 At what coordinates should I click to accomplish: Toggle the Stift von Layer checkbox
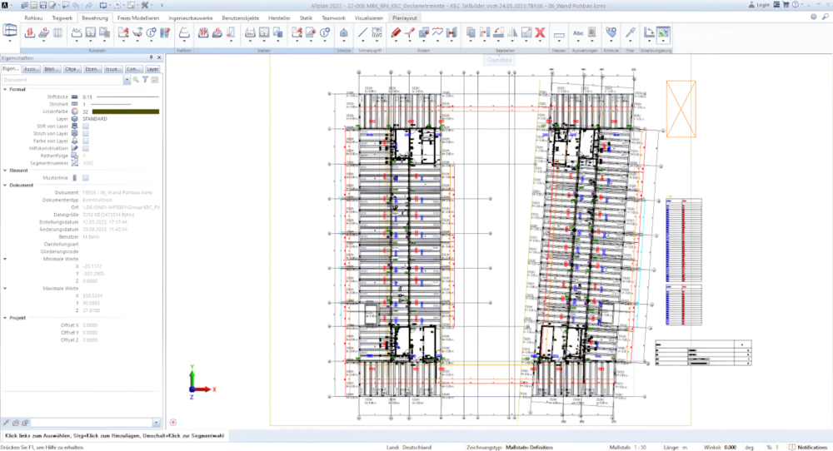click(86, 126)
